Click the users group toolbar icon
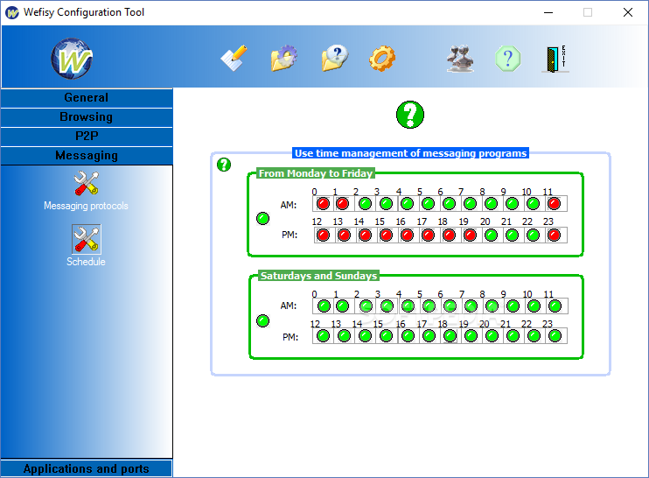Viewport: 649px width, 478px height. click(x=460, y=58)
